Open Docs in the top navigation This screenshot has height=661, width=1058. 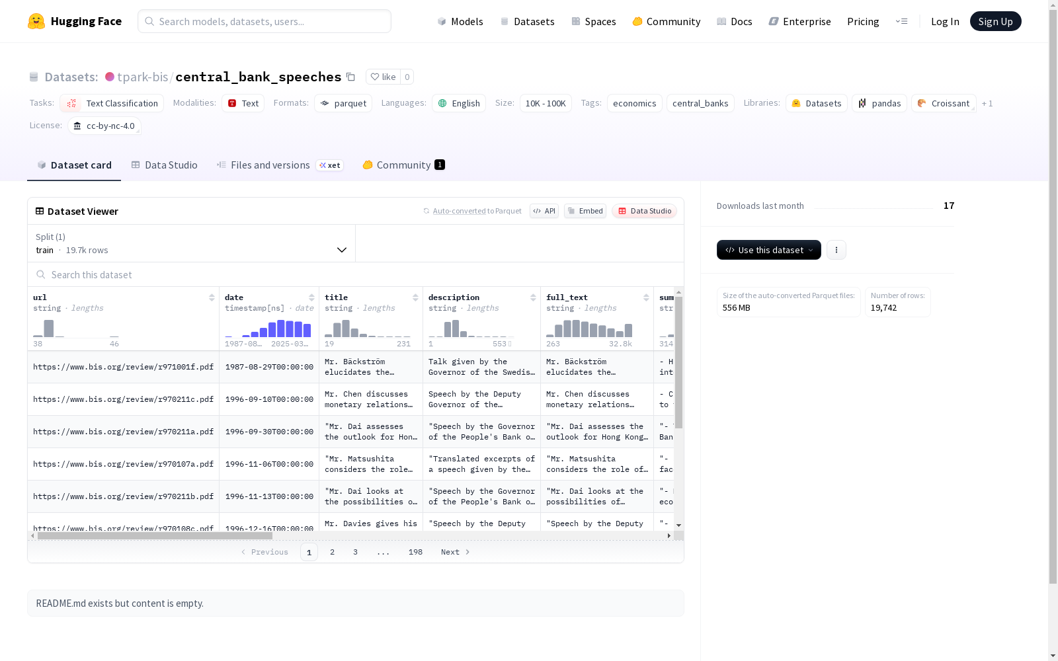point(735,21)
